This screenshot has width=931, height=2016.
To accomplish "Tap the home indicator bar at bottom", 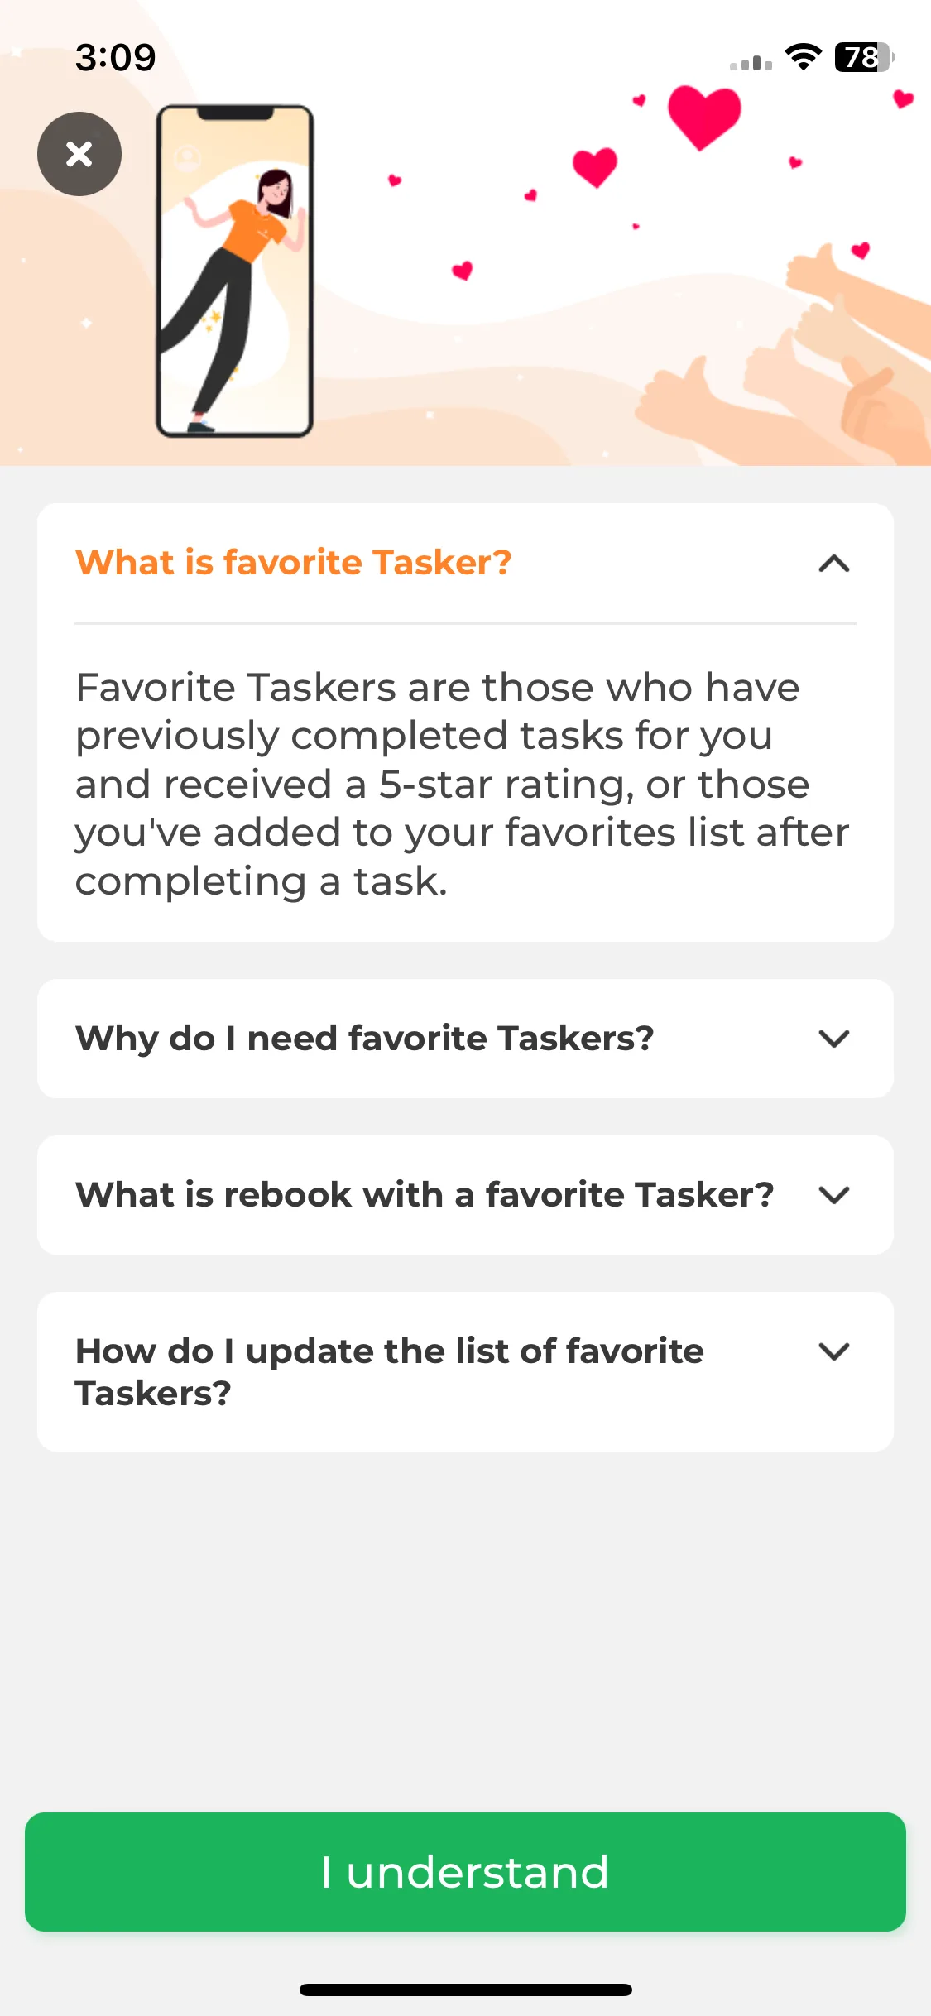I will click(465, 1990).
